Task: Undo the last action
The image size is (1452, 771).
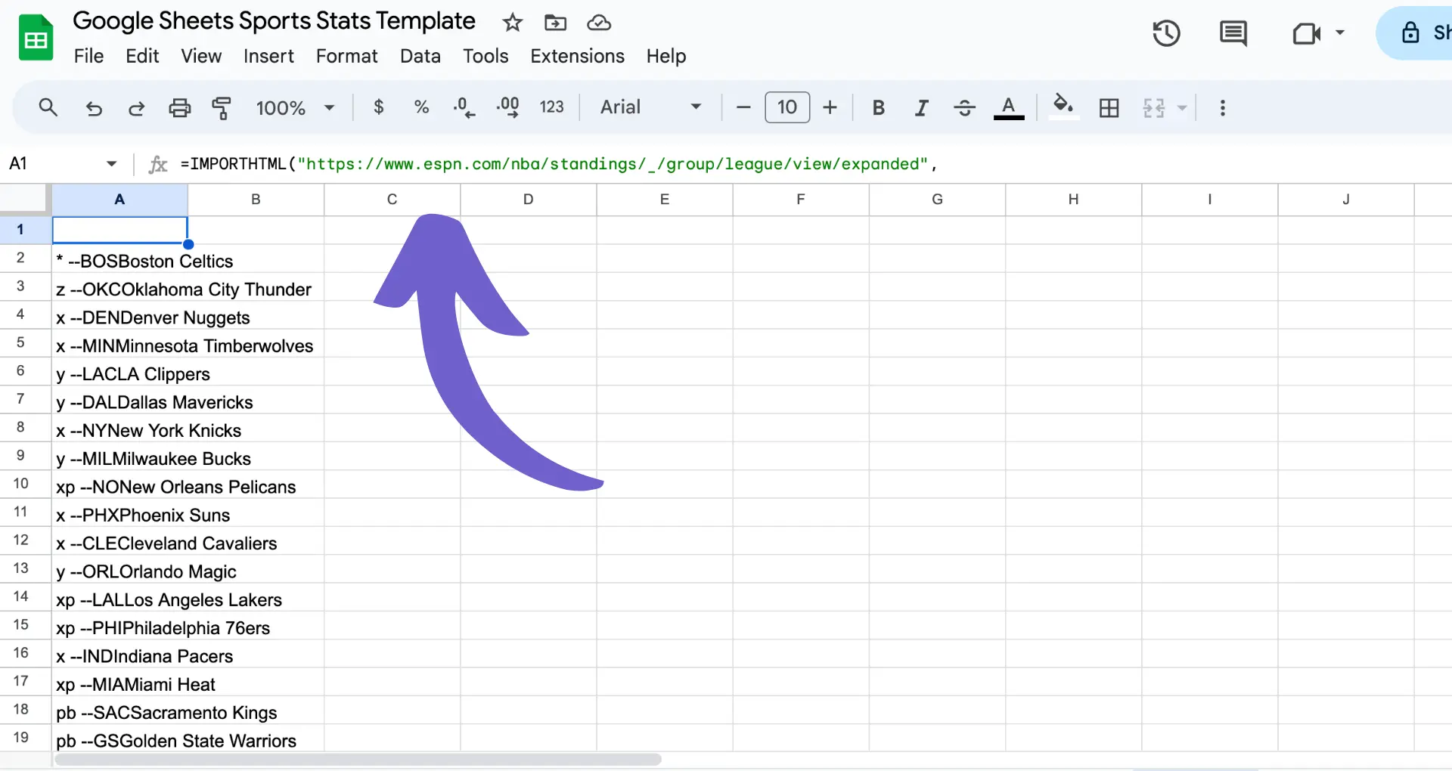Action: pos(94,108)
